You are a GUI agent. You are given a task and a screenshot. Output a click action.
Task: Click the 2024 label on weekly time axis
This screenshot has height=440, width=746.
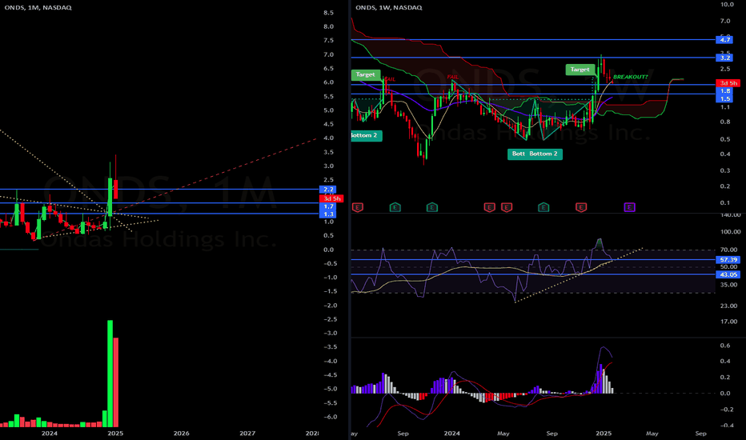451,434
